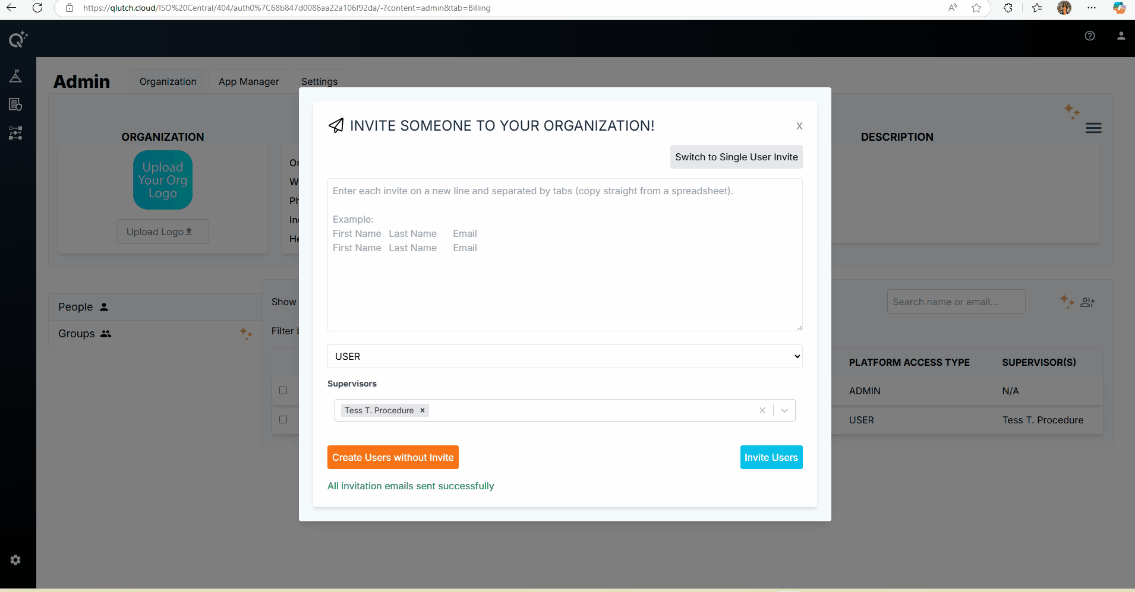
Task: Click the add user icon near search
Action: [1087, 302]
